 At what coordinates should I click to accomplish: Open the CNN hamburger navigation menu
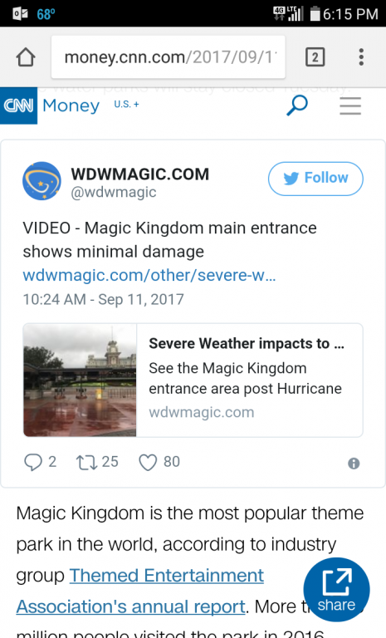[350, 106]
